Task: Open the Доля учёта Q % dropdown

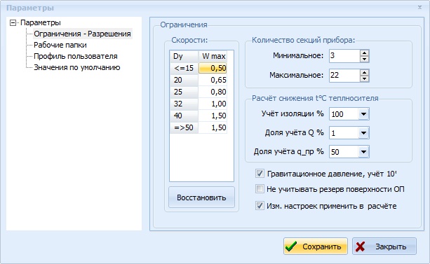Action: click(363, 133)
